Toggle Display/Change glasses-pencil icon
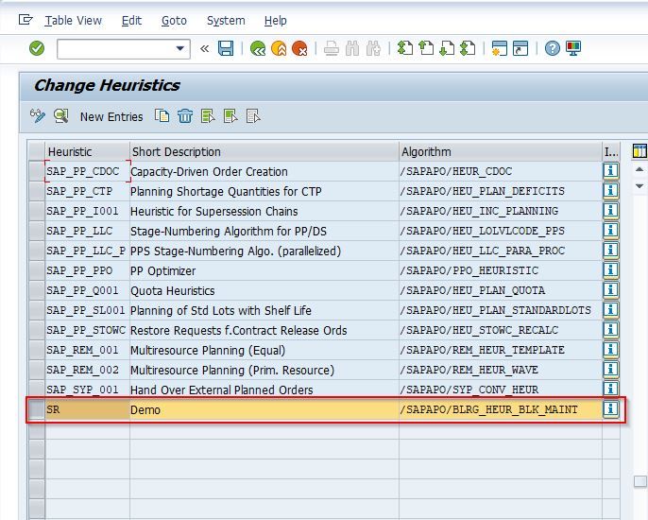The width and height of the screenshot is (648, 520). coord(38,116)
